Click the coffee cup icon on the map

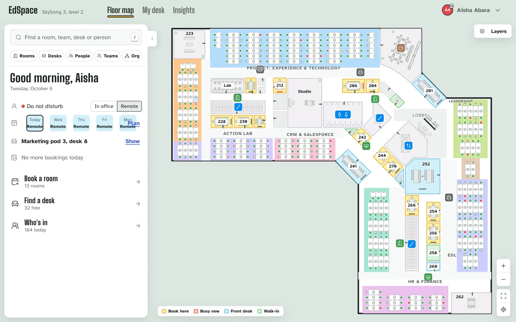[x=401, y=48]
